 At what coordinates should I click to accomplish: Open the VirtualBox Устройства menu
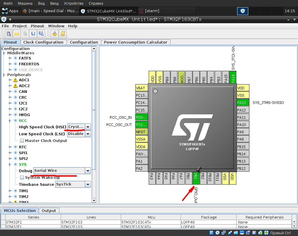click(74, 3)
